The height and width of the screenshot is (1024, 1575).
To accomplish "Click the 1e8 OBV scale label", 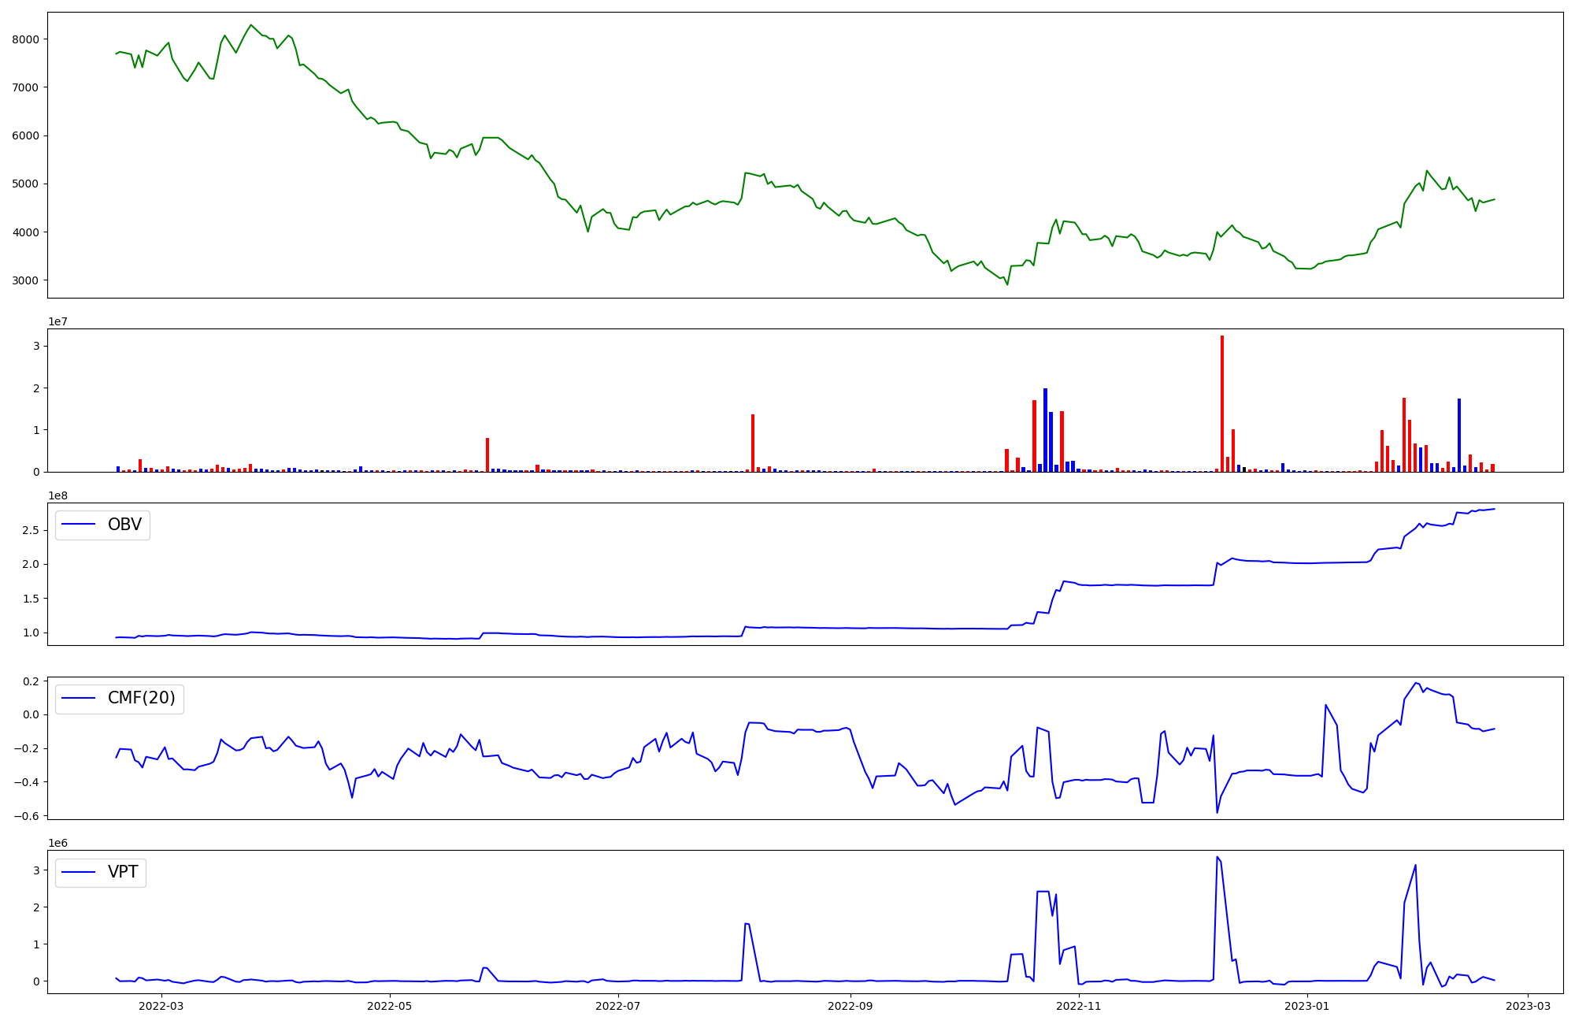I will (x=57, y=495).
